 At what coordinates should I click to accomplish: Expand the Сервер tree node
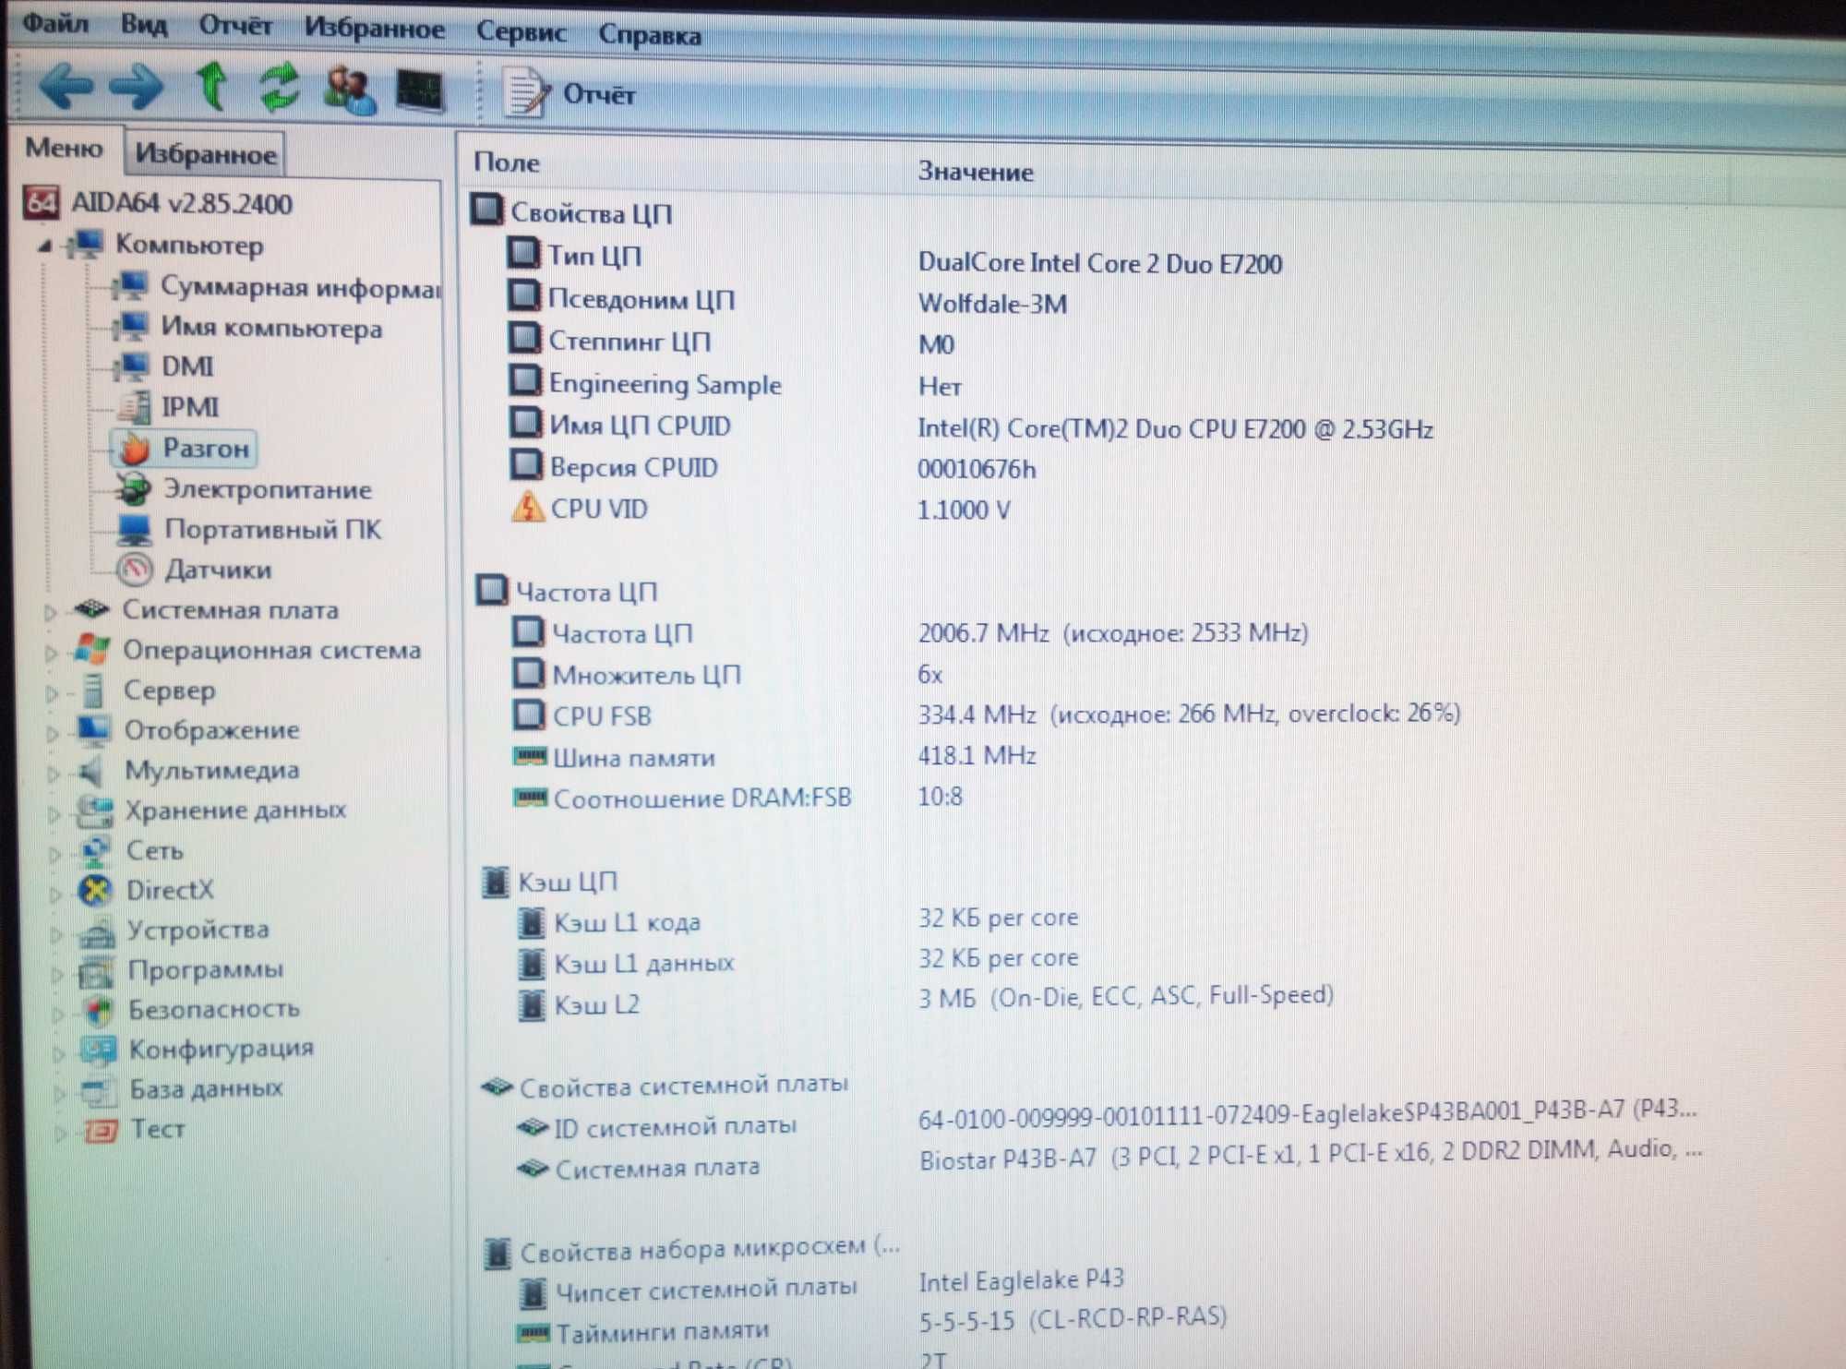(53, 692)
